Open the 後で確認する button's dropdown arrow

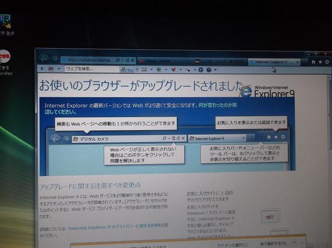294,242
